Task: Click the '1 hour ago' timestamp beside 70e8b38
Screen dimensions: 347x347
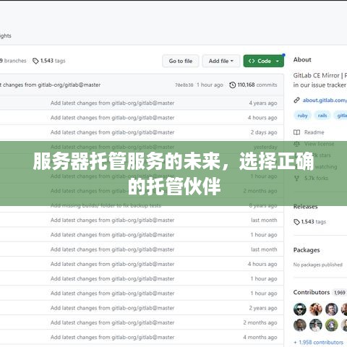Action: click(210, 85)
